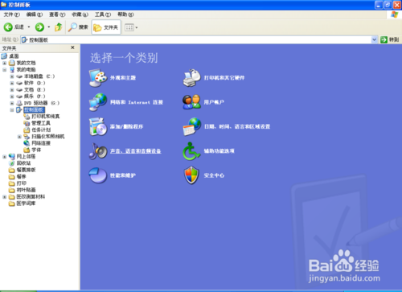Select 本地磁盘 (C:) label in tree

[x=39, y=76]
